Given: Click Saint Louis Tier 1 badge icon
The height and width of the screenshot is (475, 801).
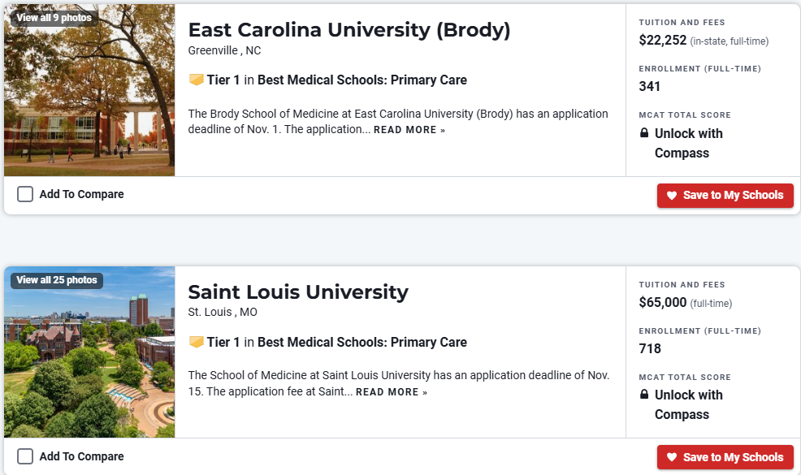Looking at the screenshot, I should click(x=196, y=342).
